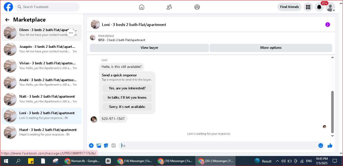Switch to (10) Messenger Chrome window
The height and width of the screenshot is (166, 343).
(x=175, y=161)
